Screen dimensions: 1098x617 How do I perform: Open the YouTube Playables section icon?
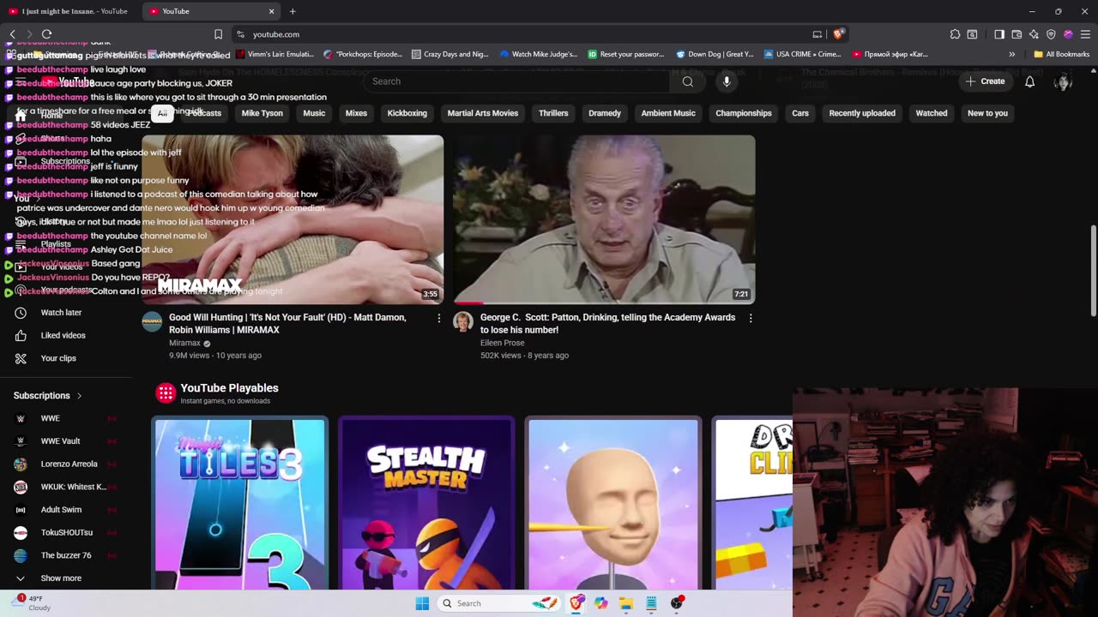[166, 393]
